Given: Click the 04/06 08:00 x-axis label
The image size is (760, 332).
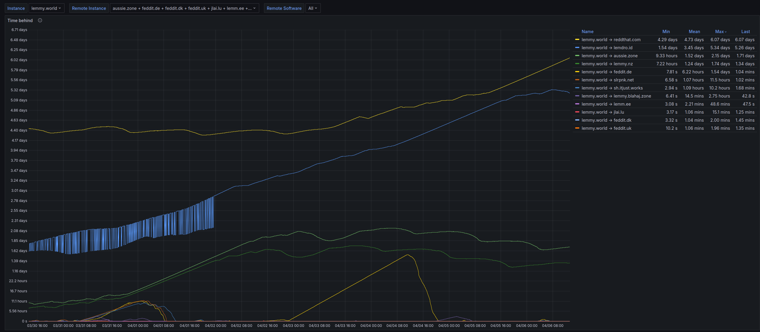Looking at the screenshot, I should (x=552, y=326).
